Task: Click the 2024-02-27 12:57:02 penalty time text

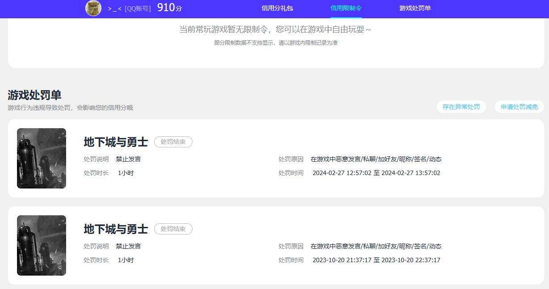Action: click(x=376, y=173)
